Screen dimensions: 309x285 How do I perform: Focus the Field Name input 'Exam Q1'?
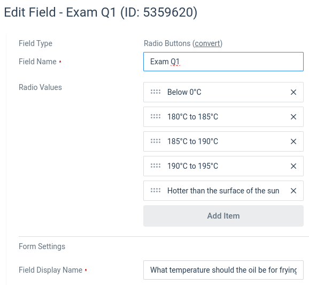[x=223, y=62]
